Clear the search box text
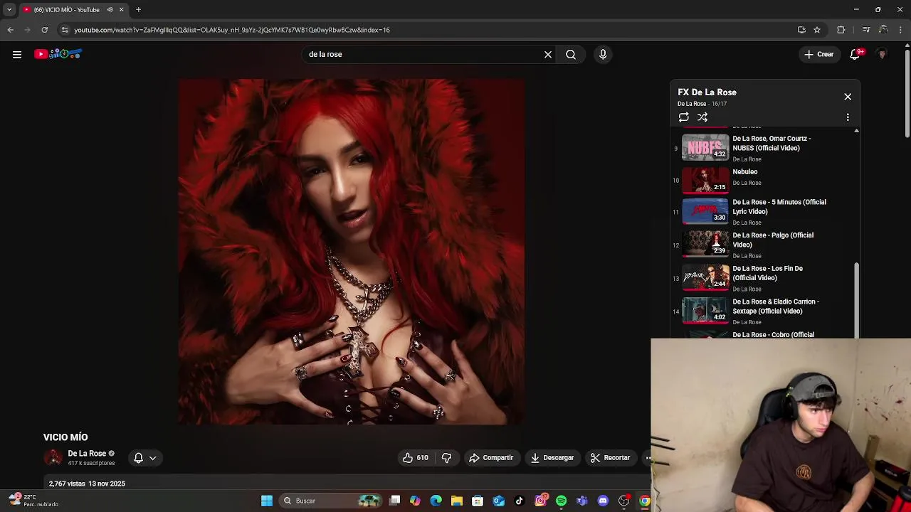 point(548,54)
